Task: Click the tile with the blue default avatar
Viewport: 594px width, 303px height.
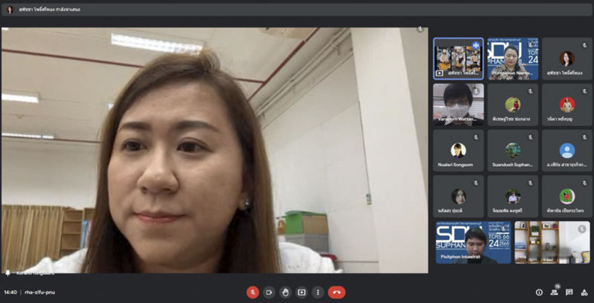Action: tap(566, 151)
